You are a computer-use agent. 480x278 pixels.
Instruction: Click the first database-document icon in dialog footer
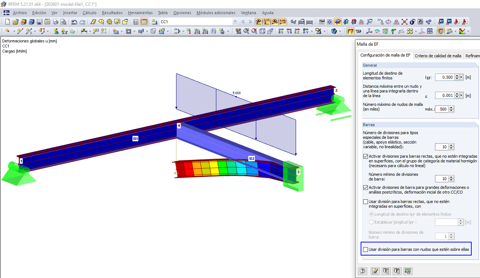point(386,271)
